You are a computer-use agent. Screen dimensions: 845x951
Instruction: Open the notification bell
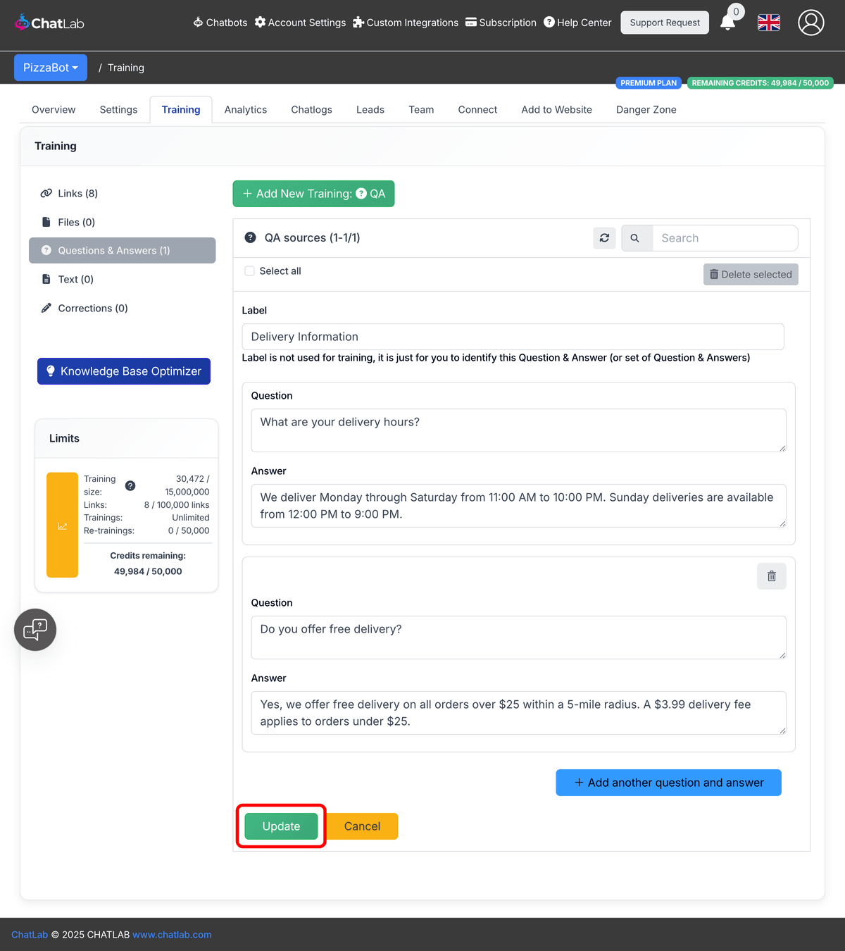pyautogui.click(x=727, y=23)
